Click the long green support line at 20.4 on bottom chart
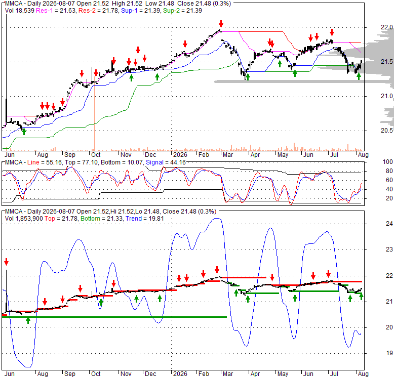395x377 pixels. tap(114, 317)
